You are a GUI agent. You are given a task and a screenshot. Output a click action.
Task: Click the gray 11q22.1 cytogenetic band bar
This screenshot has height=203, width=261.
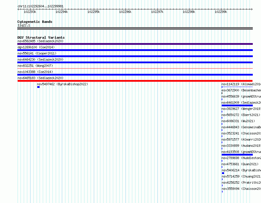click(x=135, y=28)
